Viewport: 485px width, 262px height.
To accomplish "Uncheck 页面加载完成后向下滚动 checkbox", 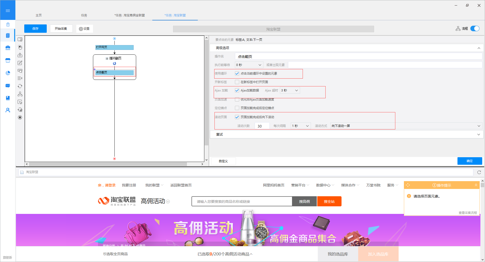I will click(237, 117).
